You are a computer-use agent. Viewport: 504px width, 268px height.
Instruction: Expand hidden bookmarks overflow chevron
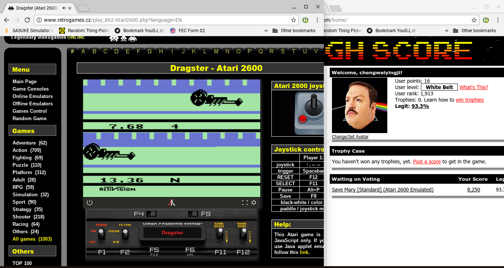(266, 31)
